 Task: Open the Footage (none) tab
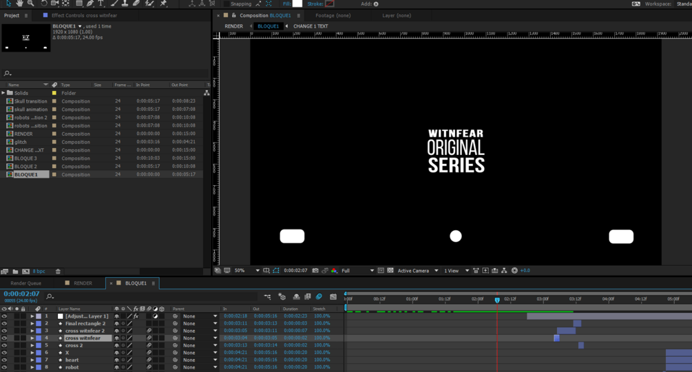[x=333, y=15]
